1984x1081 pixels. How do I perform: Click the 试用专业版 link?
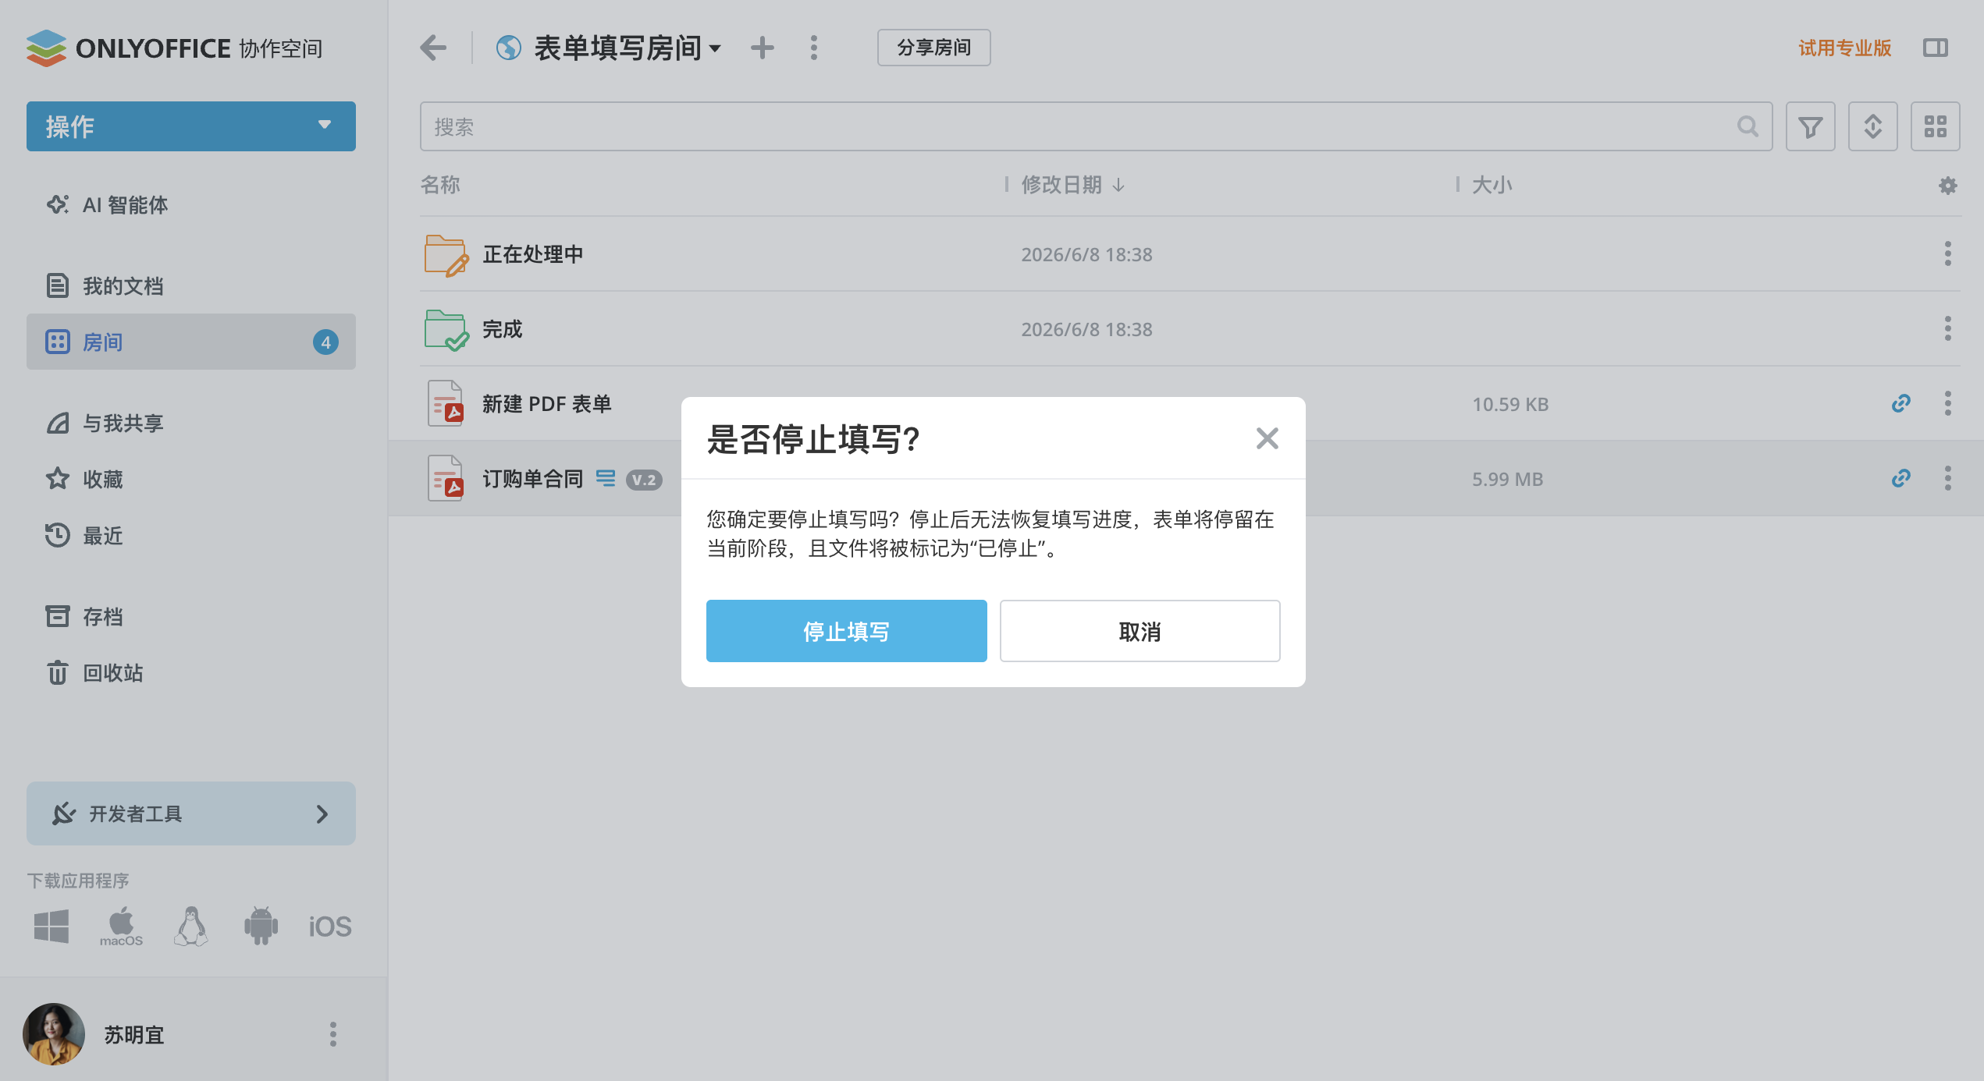point(1844,48)
